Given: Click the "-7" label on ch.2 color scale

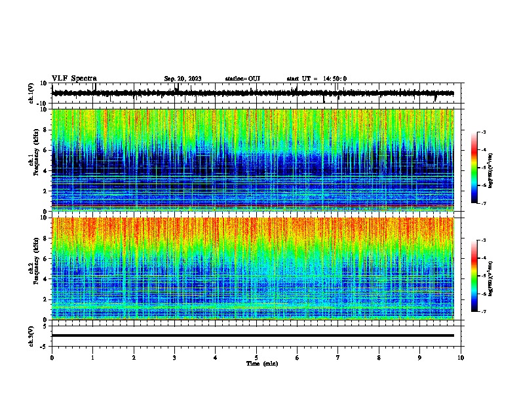Looking at the screenshot, I should [x=483, y=311].
